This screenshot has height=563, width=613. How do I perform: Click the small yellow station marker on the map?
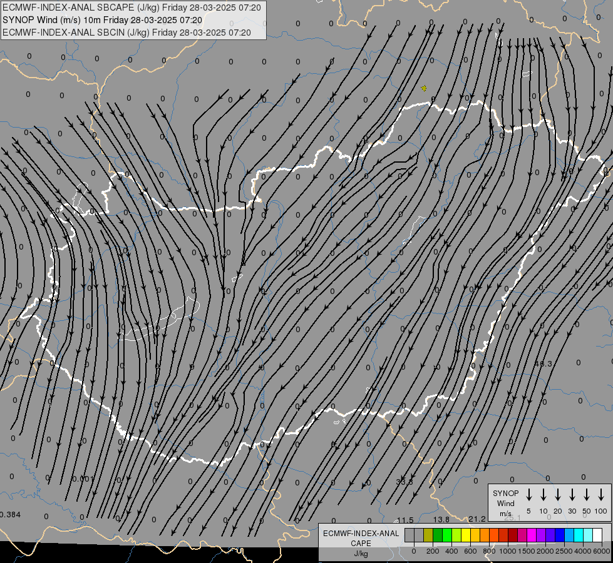click(x=424, y=88)
